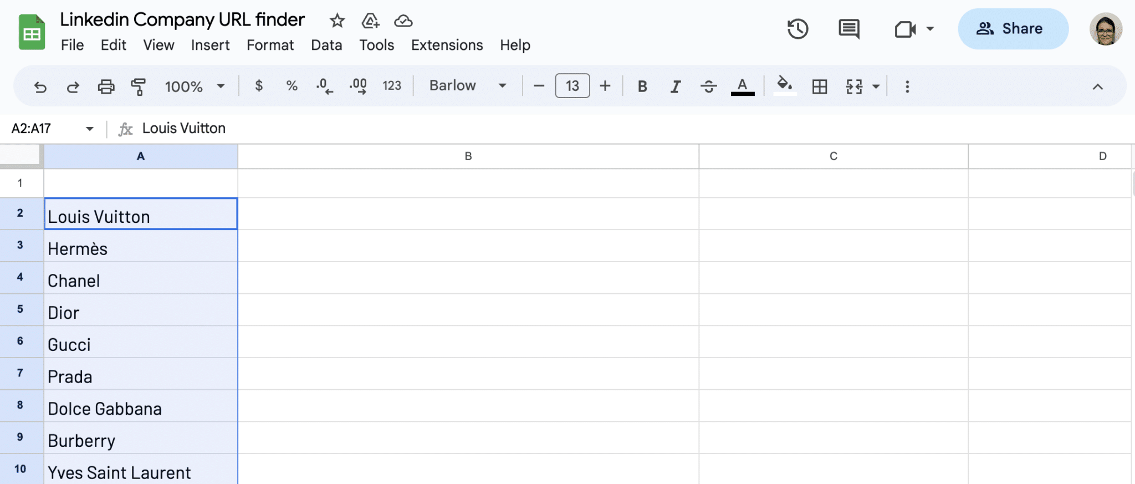This screenshot has height=484, width=1135.
Task: Open the Help menu
Action: tap(515, 45)
